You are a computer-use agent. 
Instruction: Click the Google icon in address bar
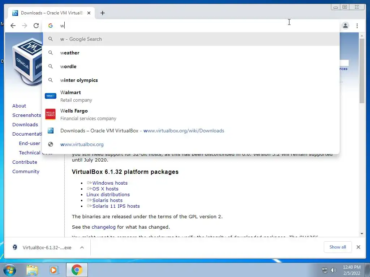coord(51,26)
